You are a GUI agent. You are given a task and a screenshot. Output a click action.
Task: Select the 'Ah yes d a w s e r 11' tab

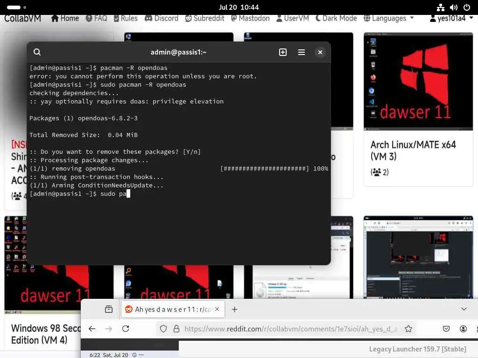pyautogui.click(x=173, y=310)
